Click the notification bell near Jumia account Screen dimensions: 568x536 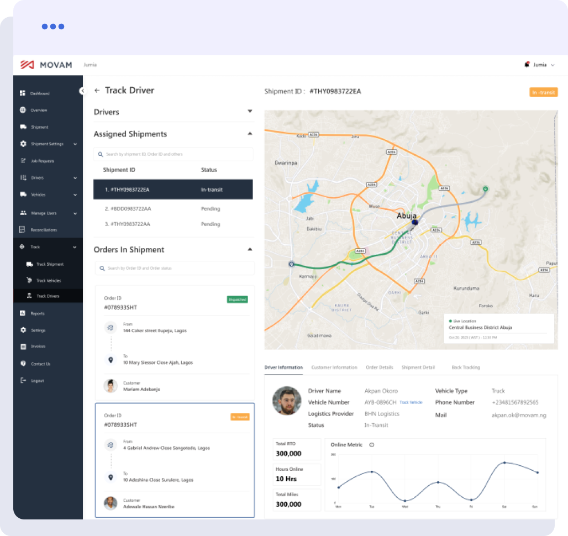[x=526, y=65]
